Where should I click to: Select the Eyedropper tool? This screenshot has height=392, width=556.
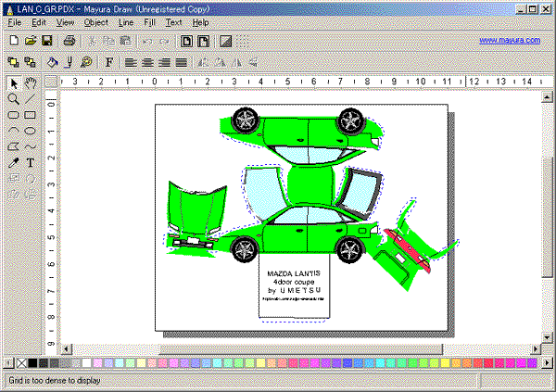pyautogui.click(x=14, y=163)
